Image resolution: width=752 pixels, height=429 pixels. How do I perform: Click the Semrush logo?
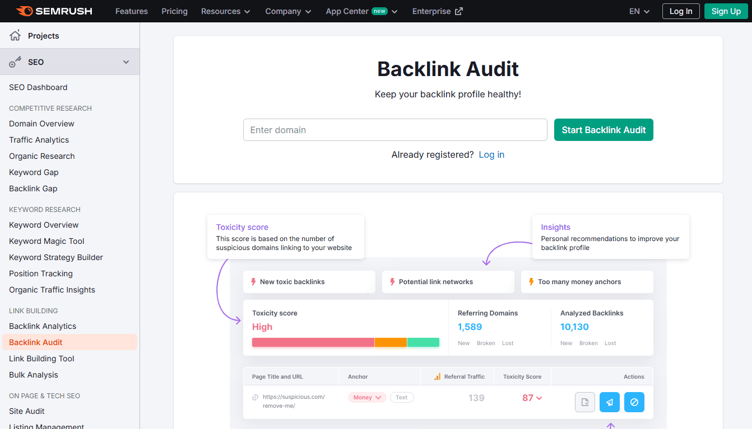[54, 11]
